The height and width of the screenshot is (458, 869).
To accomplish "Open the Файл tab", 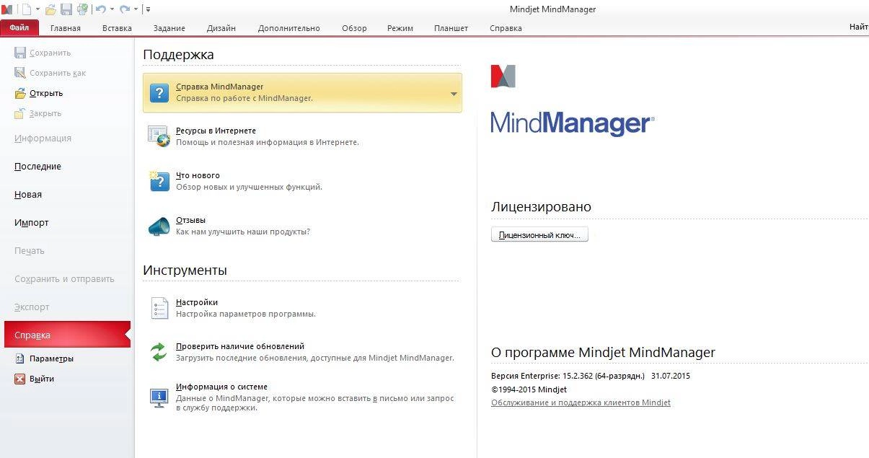I will pyautogui.click(x=19, y=28).
